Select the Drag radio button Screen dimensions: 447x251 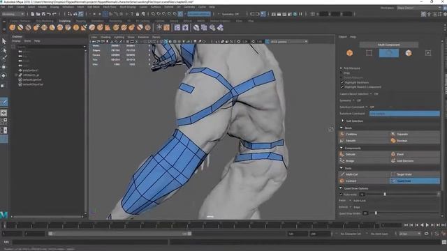[342, 73]
